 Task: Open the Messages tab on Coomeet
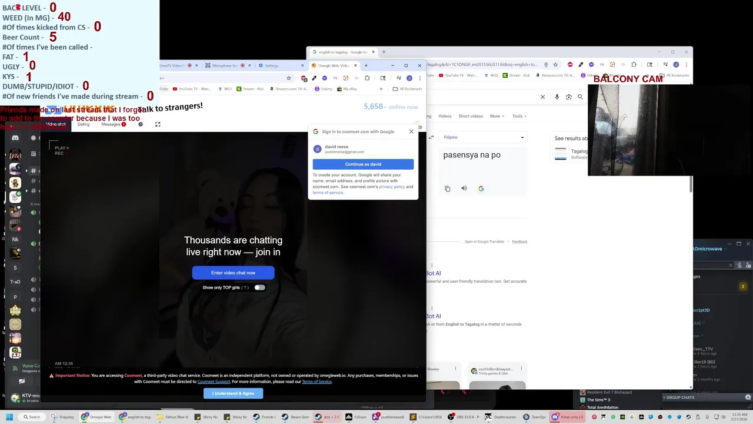point(113,124)
